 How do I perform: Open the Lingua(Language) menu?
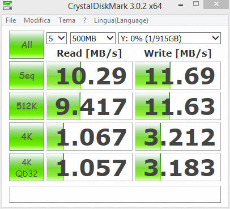(121, 20)
